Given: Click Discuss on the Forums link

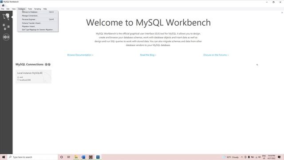Looking at the screenshot, I should tap(216, 55).
